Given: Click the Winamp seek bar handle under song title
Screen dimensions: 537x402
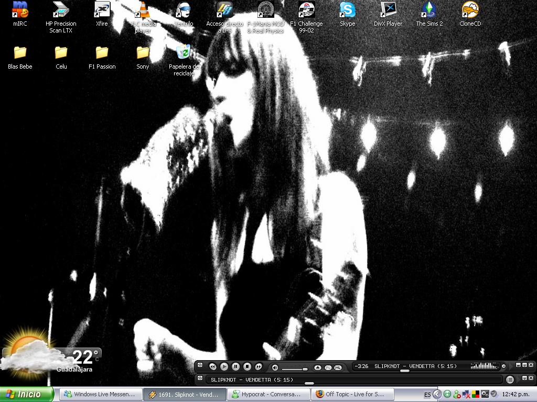Looking at the screenshot, I should pos(404,371).
